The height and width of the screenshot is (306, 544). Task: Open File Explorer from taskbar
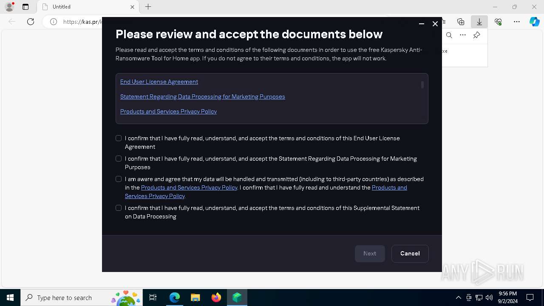tap(195, 297)
